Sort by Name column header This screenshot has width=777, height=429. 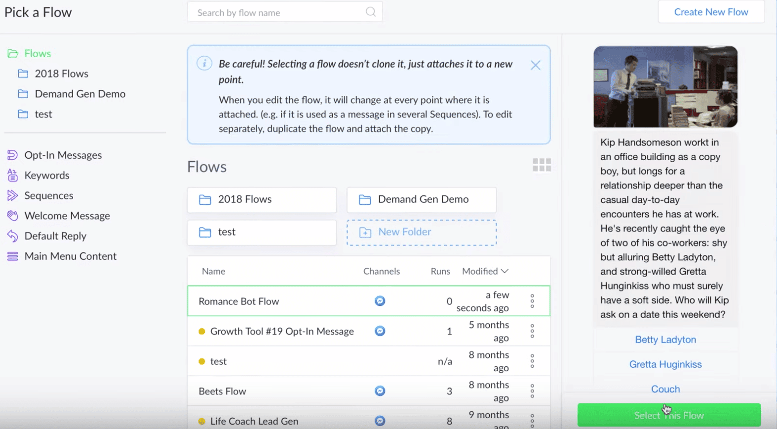point(213,271)
